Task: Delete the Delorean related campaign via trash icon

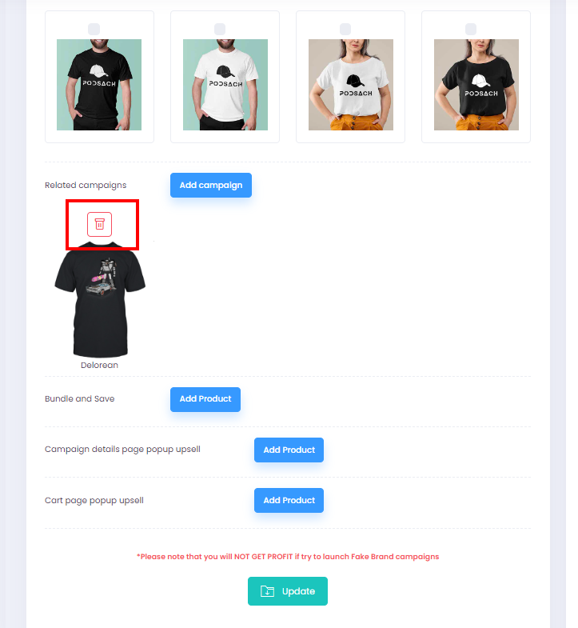Action: (x=99, y=224)
